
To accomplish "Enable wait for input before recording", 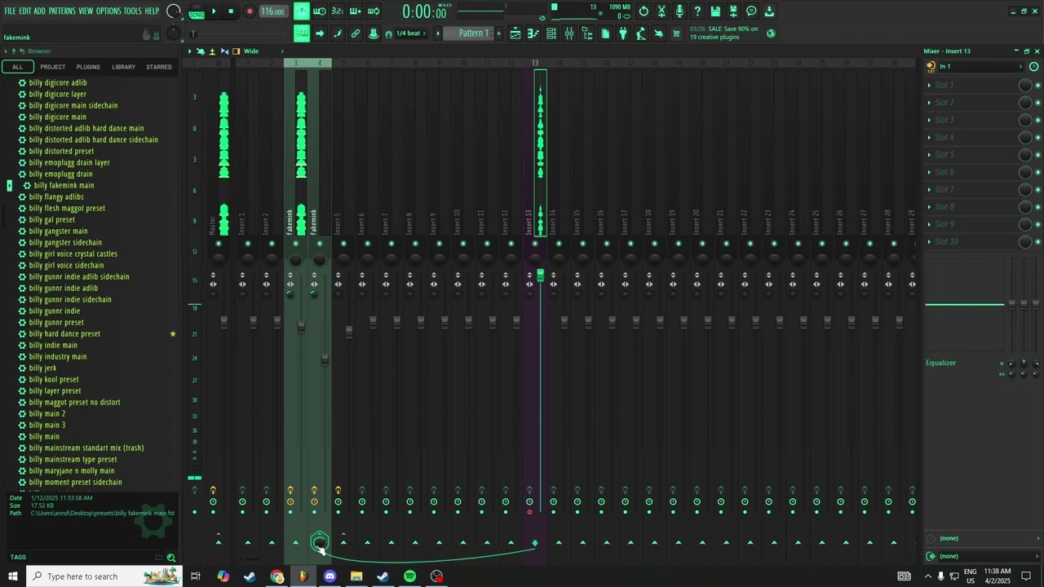I will click(x=320, y=11).
